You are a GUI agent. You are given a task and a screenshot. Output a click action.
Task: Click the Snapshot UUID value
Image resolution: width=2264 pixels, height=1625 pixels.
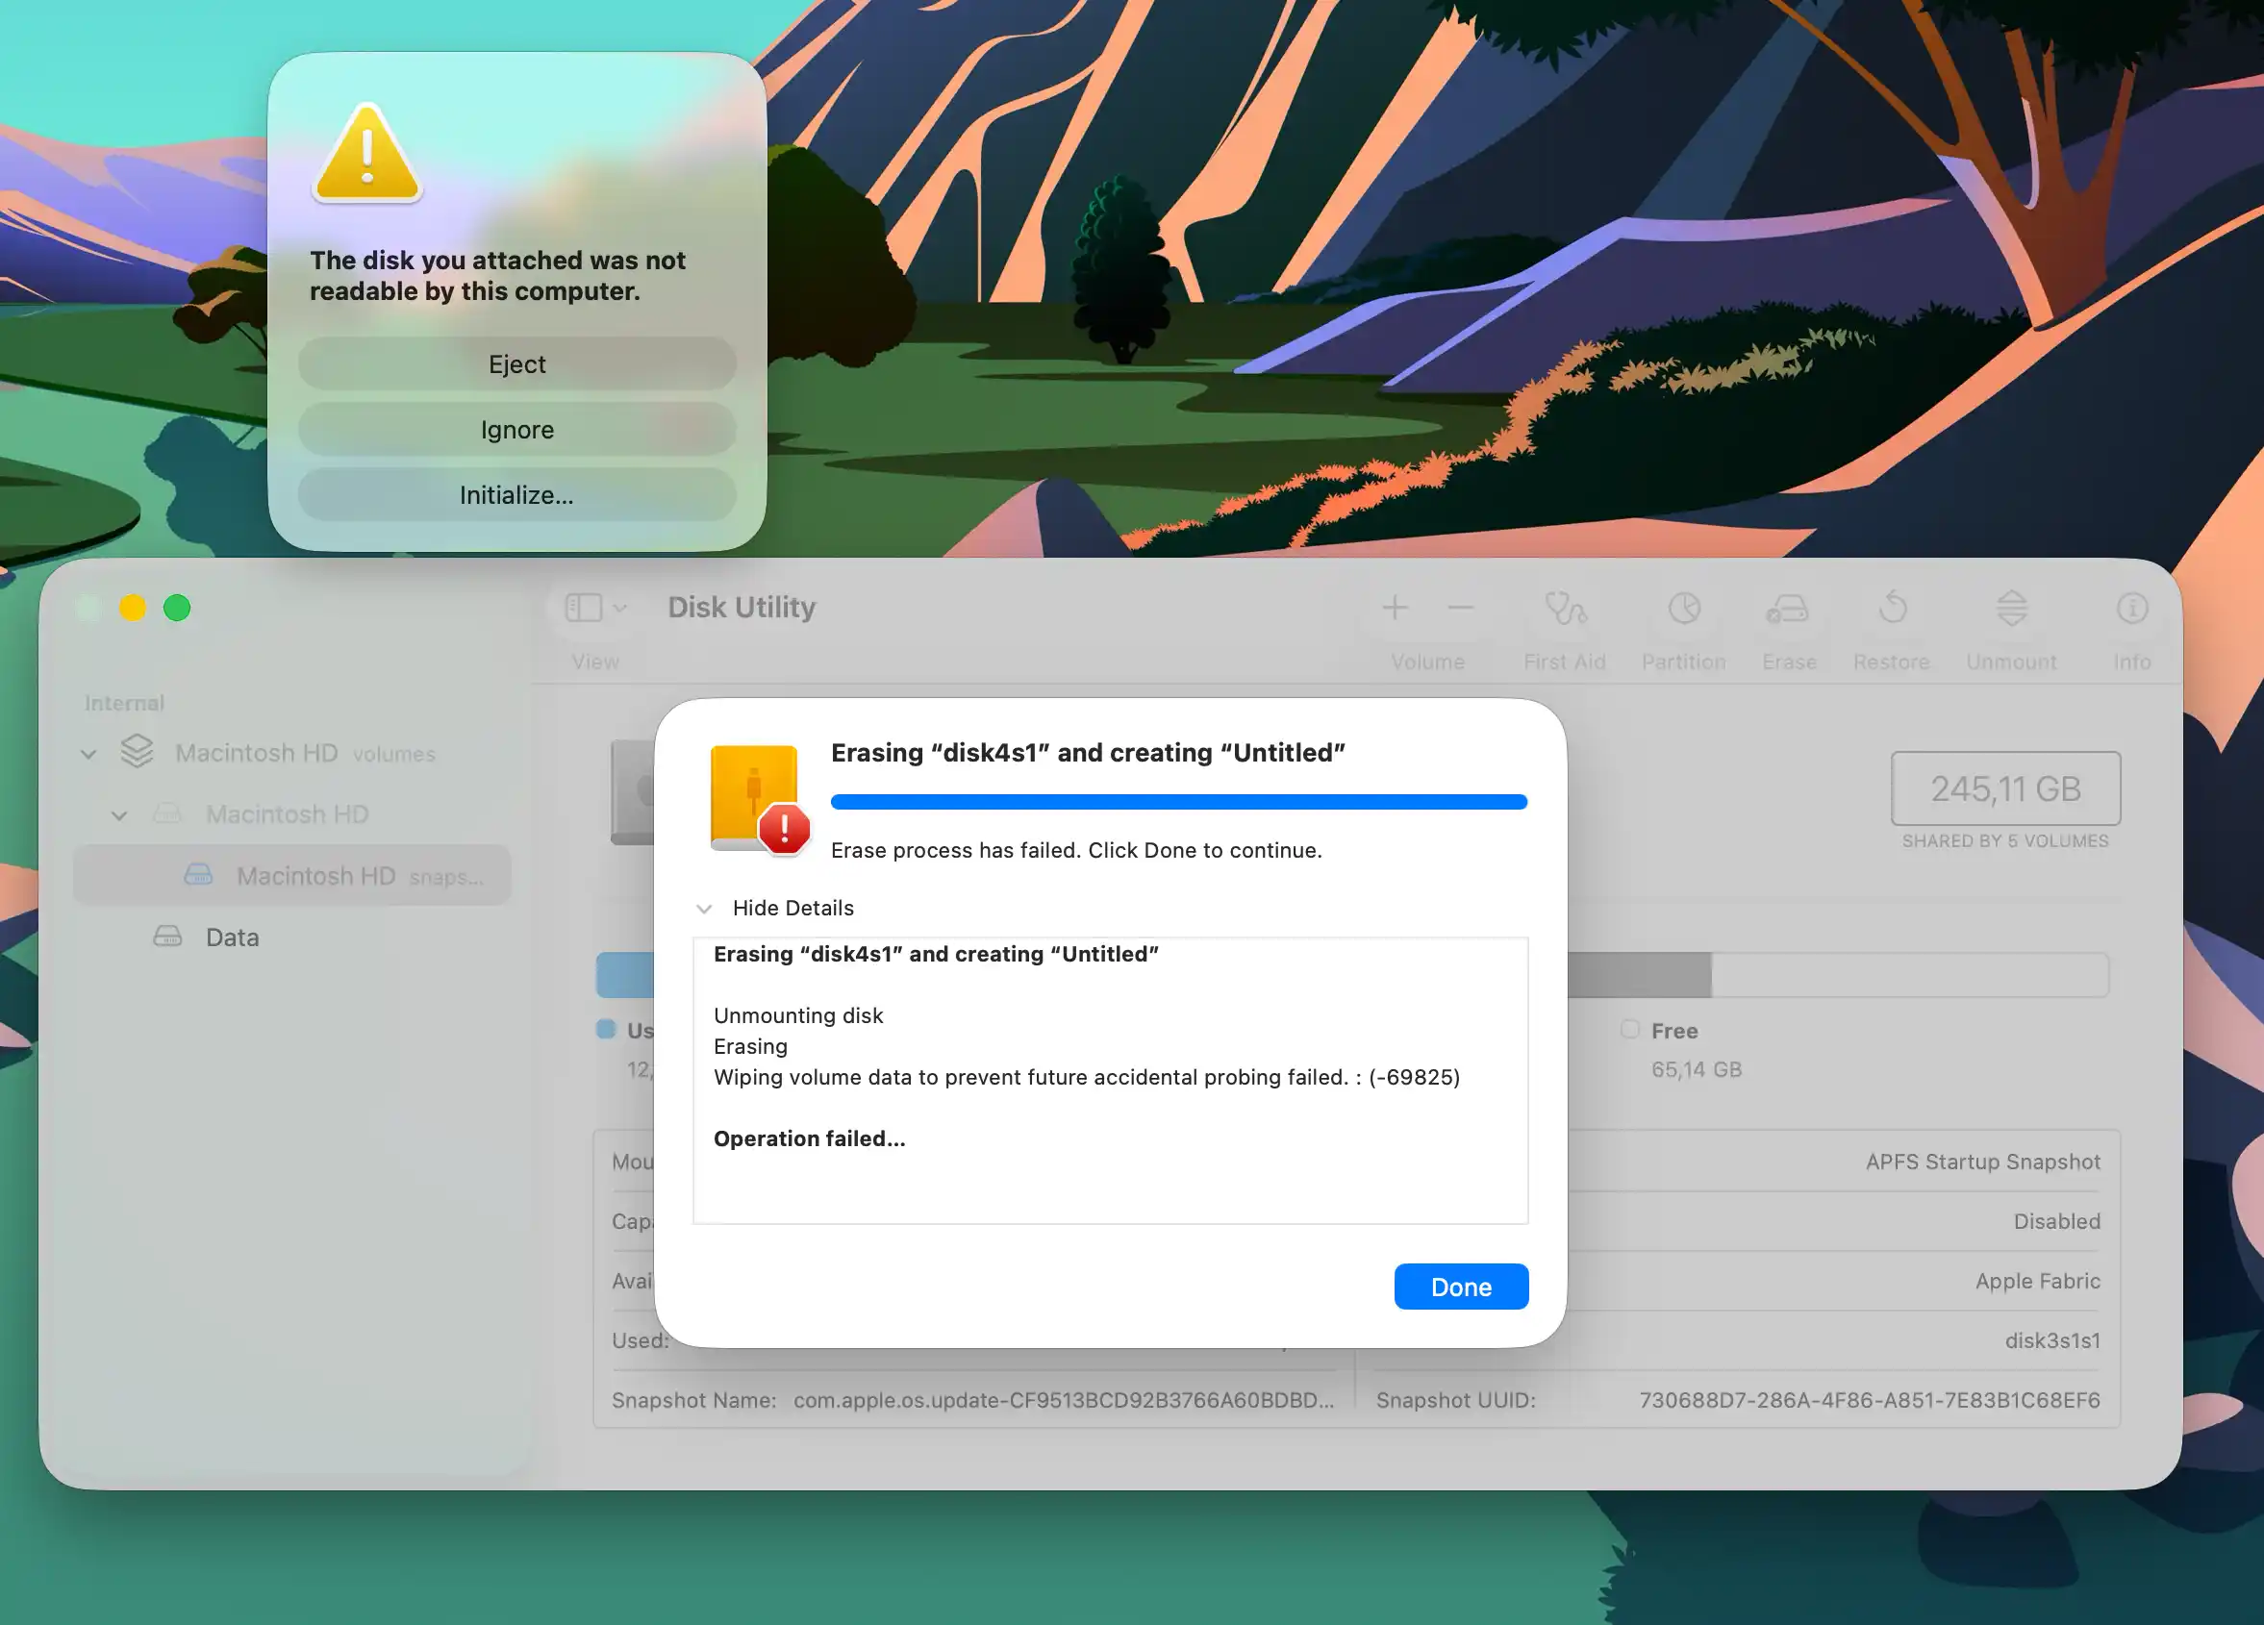(1869, 1400)
